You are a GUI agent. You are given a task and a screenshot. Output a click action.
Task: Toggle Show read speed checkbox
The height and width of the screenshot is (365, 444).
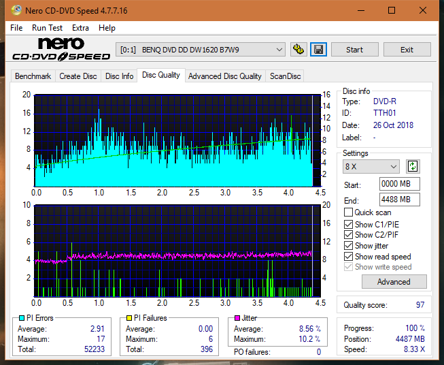tap(348, 256)
